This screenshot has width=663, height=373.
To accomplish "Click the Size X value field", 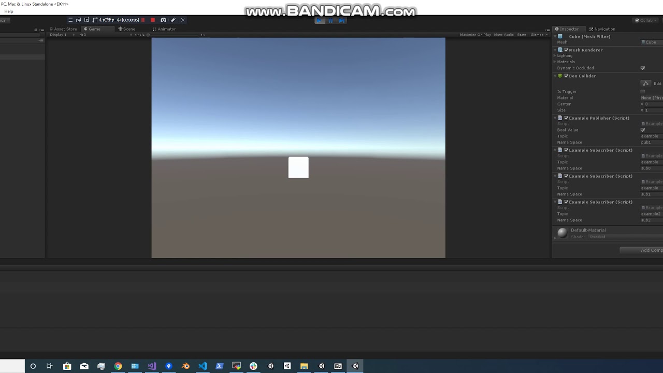I will 654,110.
